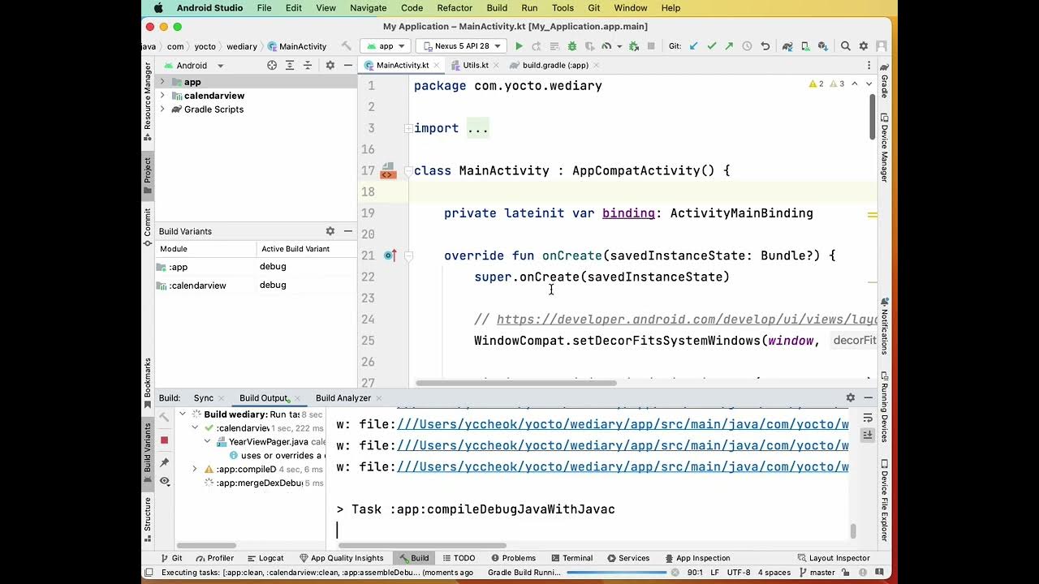Open the Android project view dropdown

coord(194,65)
